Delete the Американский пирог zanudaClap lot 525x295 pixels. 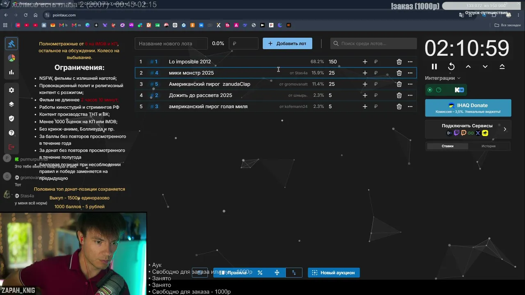pos(399,84)
